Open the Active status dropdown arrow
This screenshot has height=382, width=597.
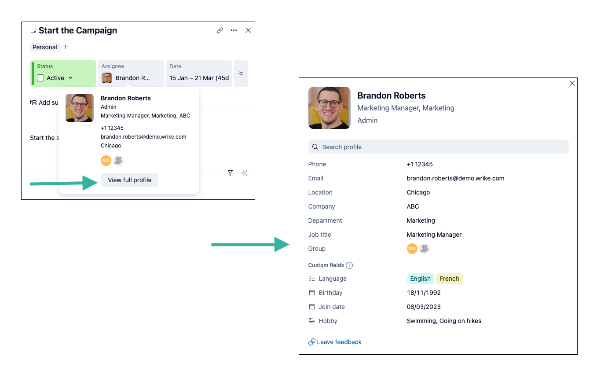pyautogui.click(x=70, y=78)
